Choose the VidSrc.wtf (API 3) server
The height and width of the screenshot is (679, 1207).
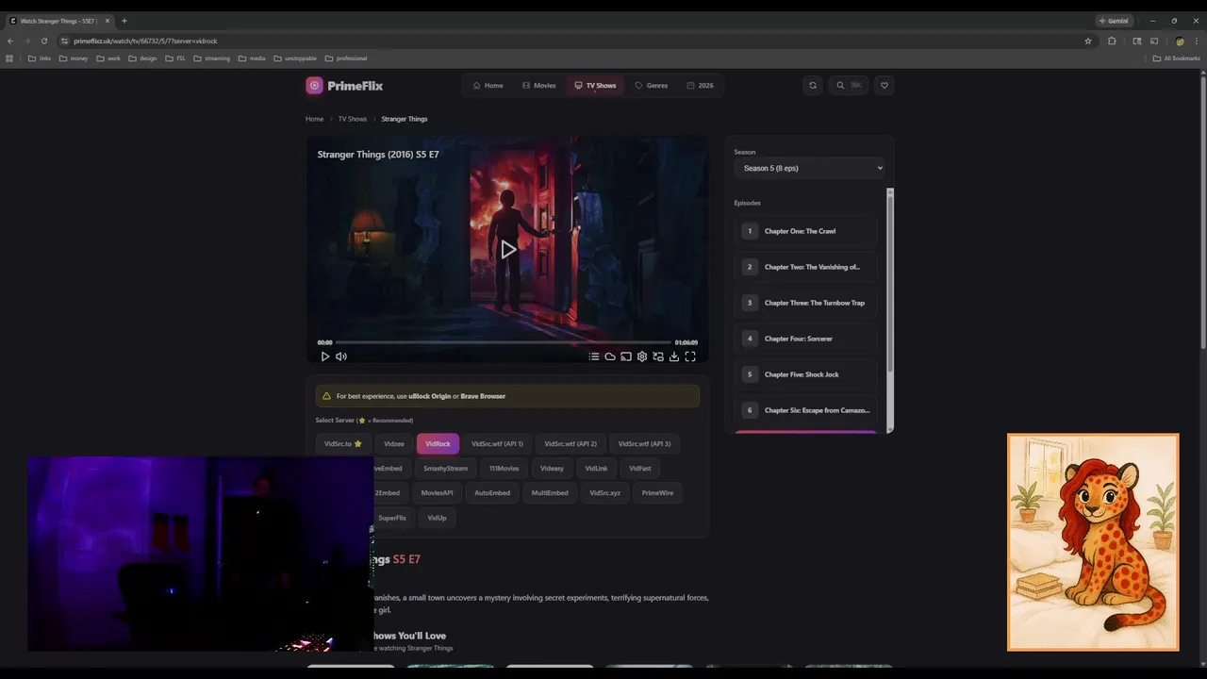(645, 444)
